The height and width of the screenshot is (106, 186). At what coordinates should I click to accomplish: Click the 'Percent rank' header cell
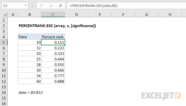pyautogui.click(x=53, y=37)
